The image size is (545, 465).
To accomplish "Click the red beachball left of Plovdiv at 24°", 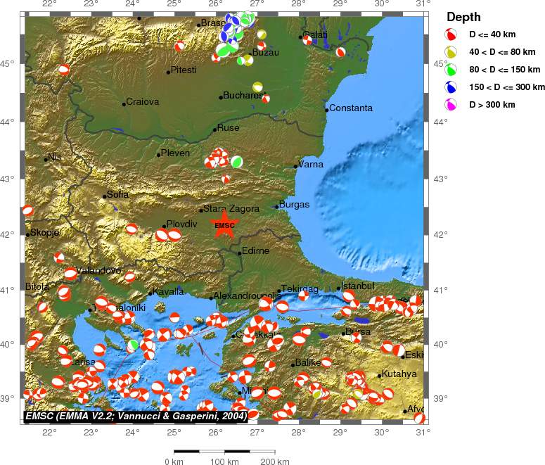I will (x=132, y=229).
